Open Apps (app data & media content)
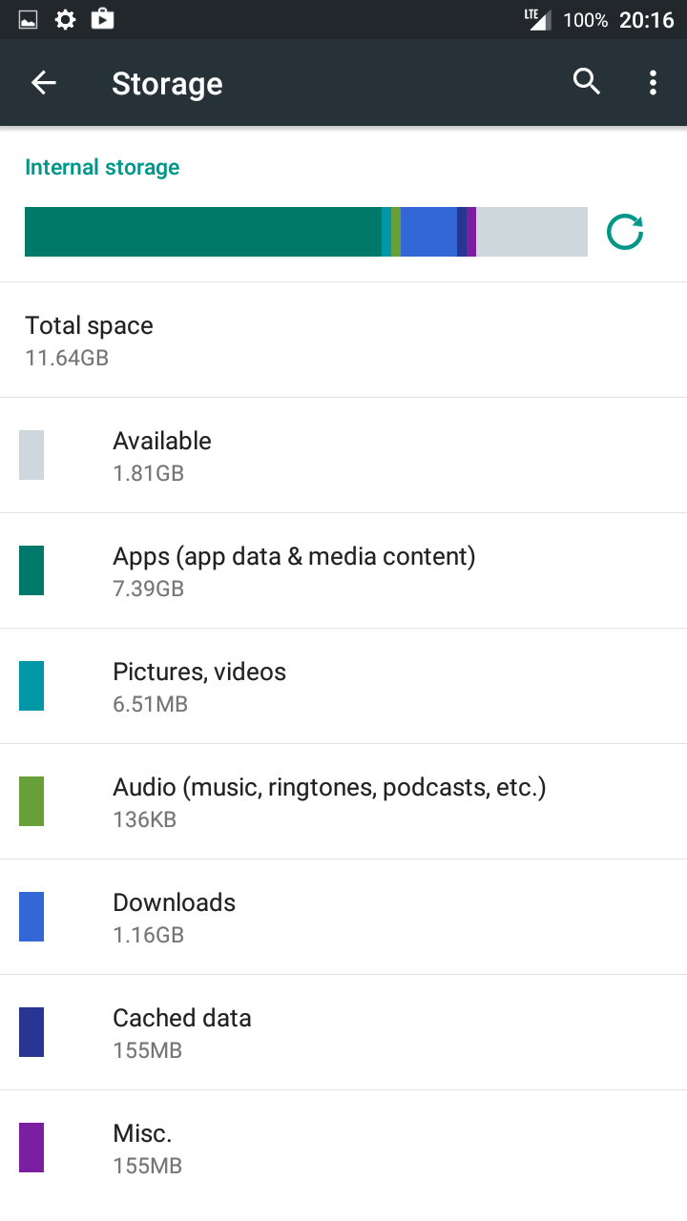 [294, 570]
